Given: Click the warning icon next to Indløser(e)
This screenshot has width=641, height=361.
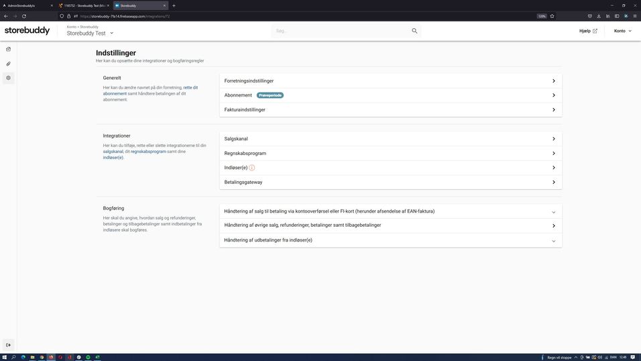Looking at the screenshot, I should click(252, 168).
